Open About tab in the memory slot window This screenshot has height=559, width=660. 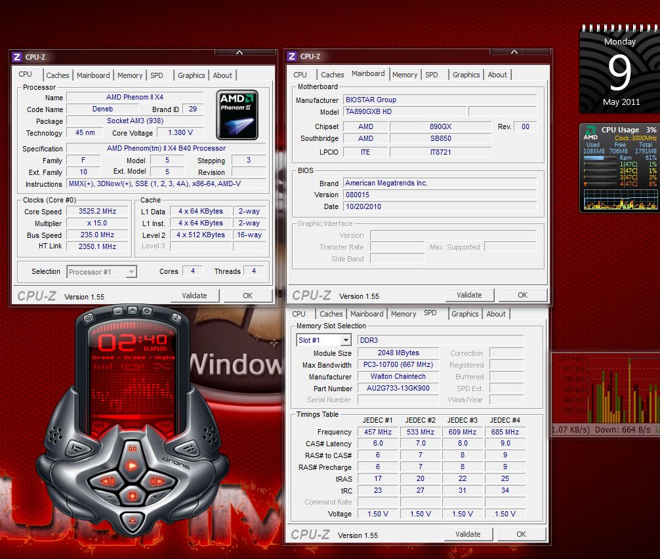[x=496, y=314]
